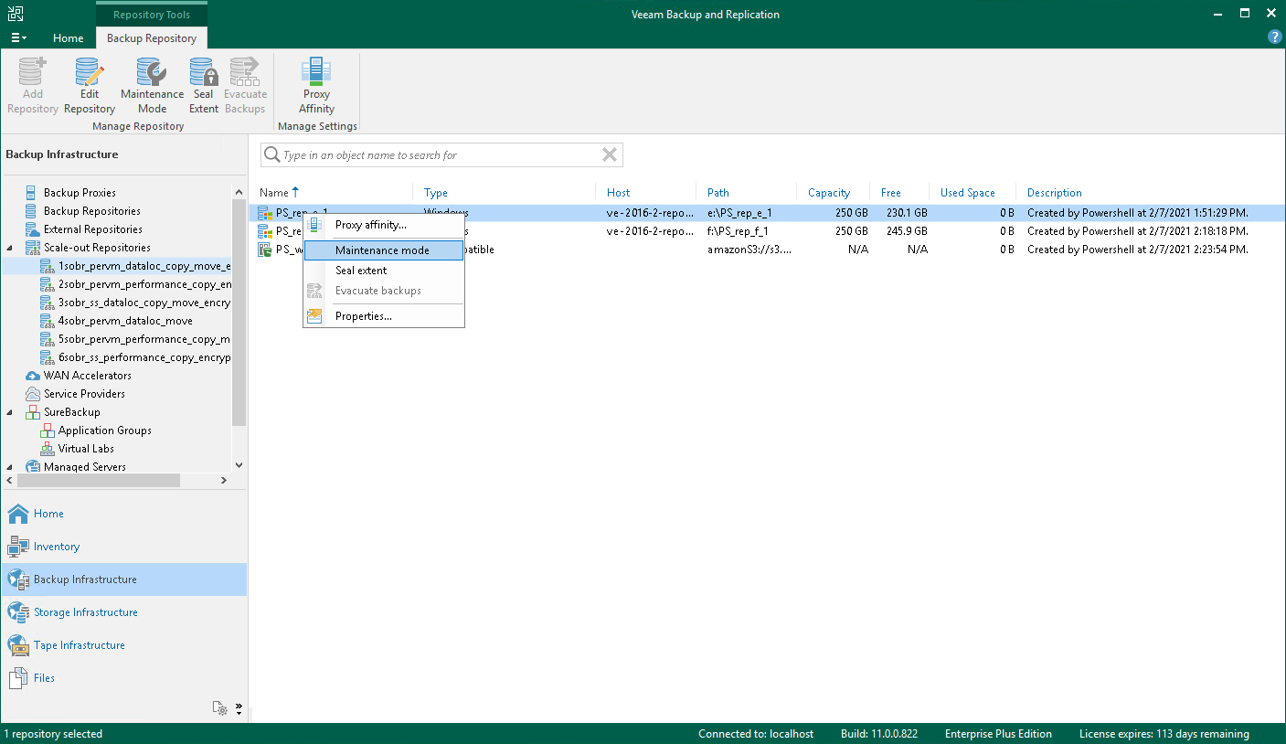Screen dimensions: 1286x744
Task: Click the navigation pane options gear icon
Action: click(219, 707)
